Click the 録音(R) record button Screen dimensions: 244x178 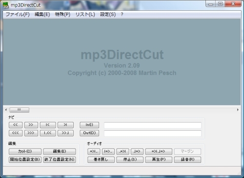click(187, 159)
